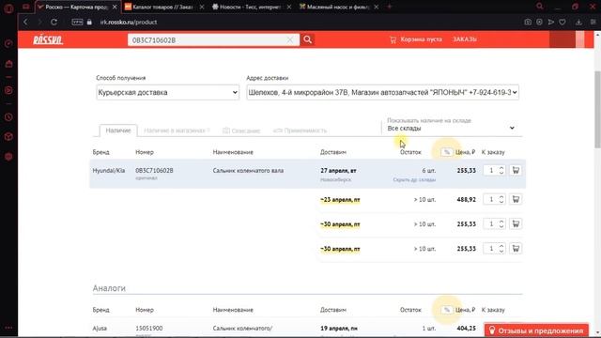Close the Росско browser tab

coord(115,7)
